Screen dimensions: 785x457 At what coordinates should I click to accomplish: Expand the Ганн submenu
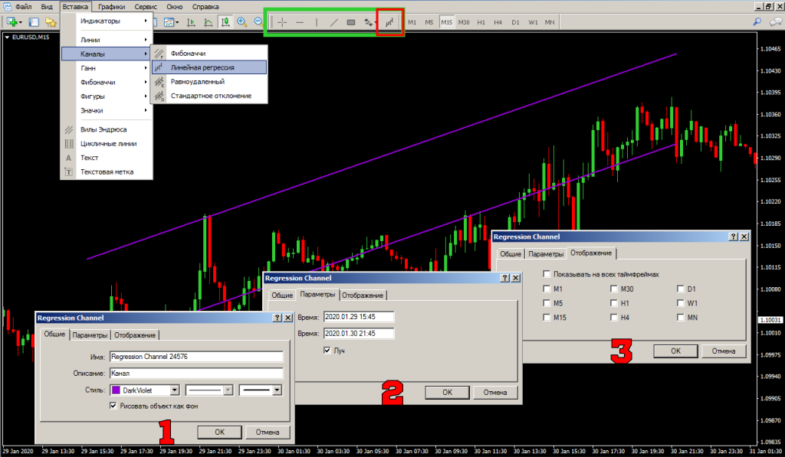point(107,68)
